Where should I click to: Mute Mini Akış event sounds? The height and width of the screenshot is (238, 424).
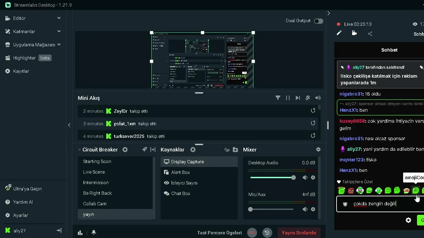coord(318,98)
